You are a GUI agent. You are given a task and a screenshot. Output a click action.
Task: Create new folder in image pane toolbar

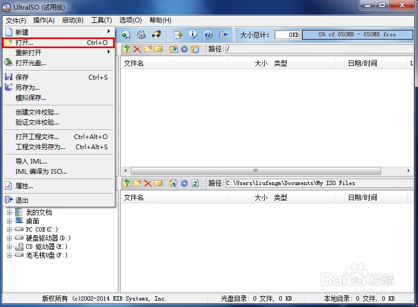(x=148, y=49)
